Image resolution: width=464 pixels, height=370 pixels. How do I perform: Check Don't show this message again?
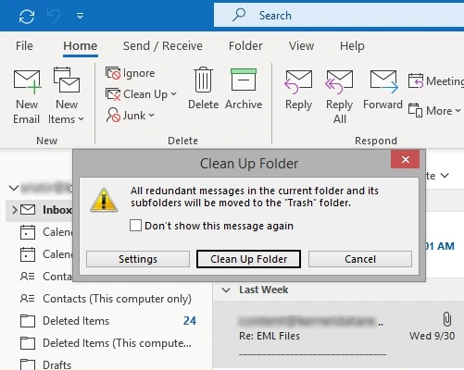click(135, 226)
